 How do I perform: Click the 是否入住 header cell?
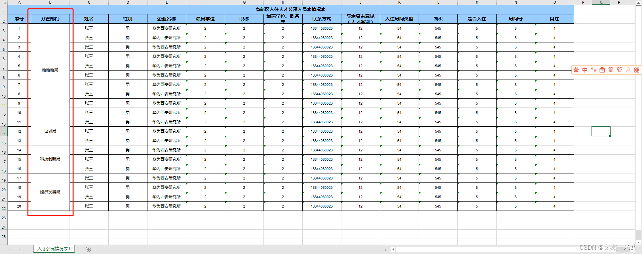click(477, 19)
